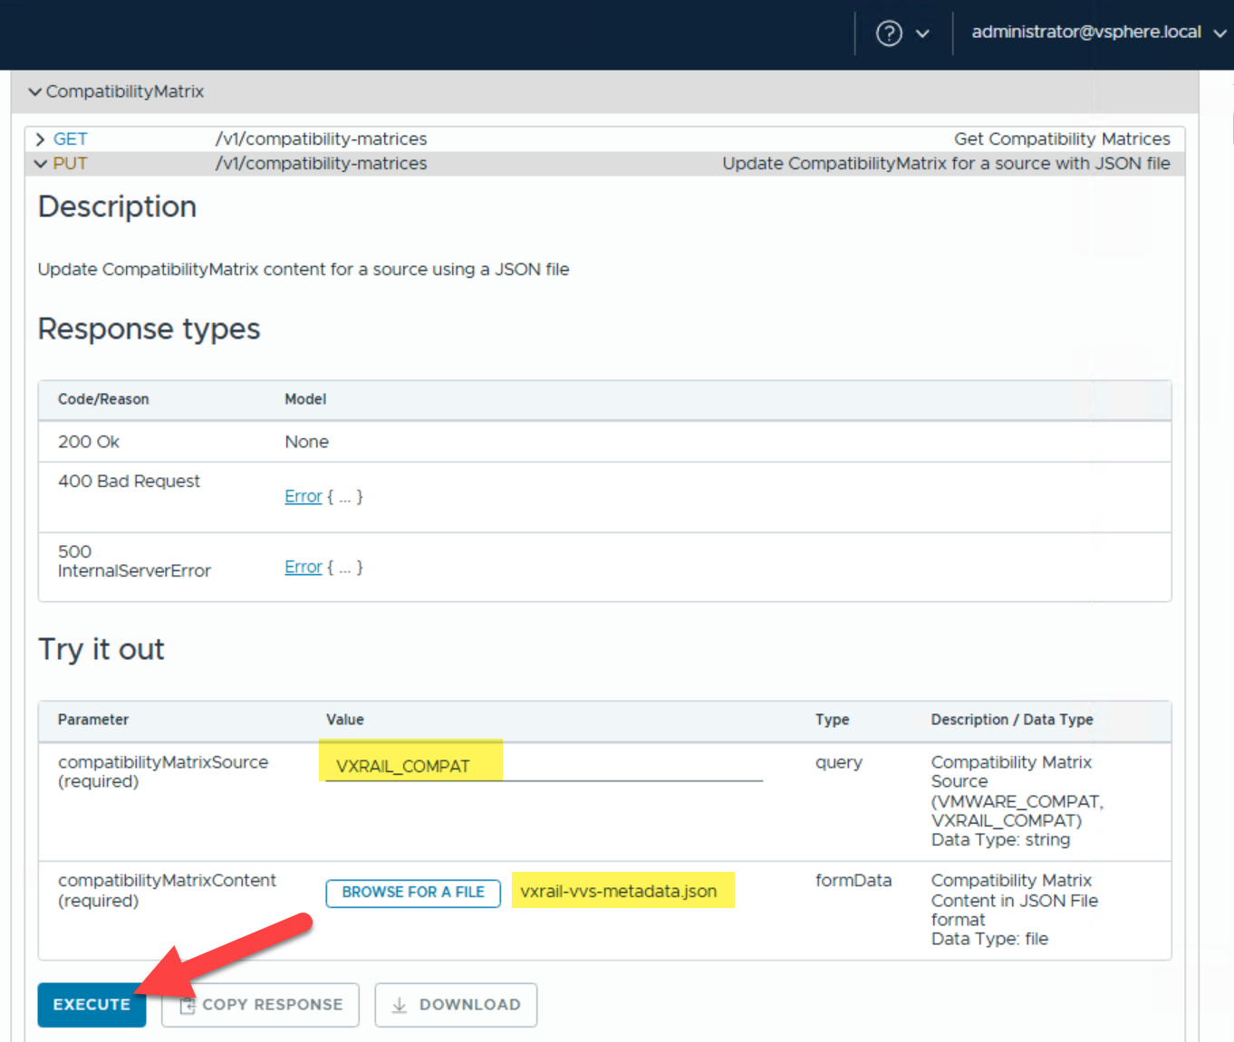Click the PUT method label
The image size is (1234, 1042).
point(70,164)
